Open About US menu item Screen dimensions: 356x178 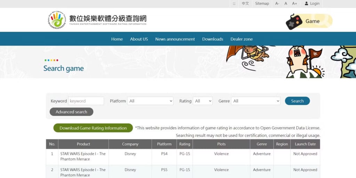pos(139,39)
